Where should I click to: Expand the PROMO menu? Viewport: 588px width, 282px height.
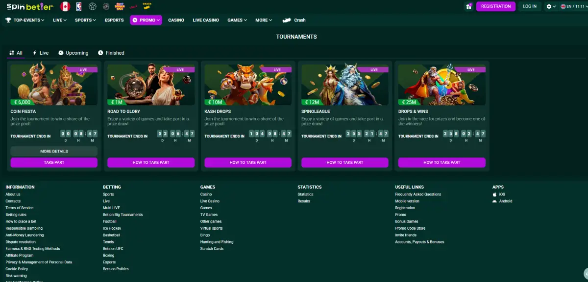(x=146, y=20)
